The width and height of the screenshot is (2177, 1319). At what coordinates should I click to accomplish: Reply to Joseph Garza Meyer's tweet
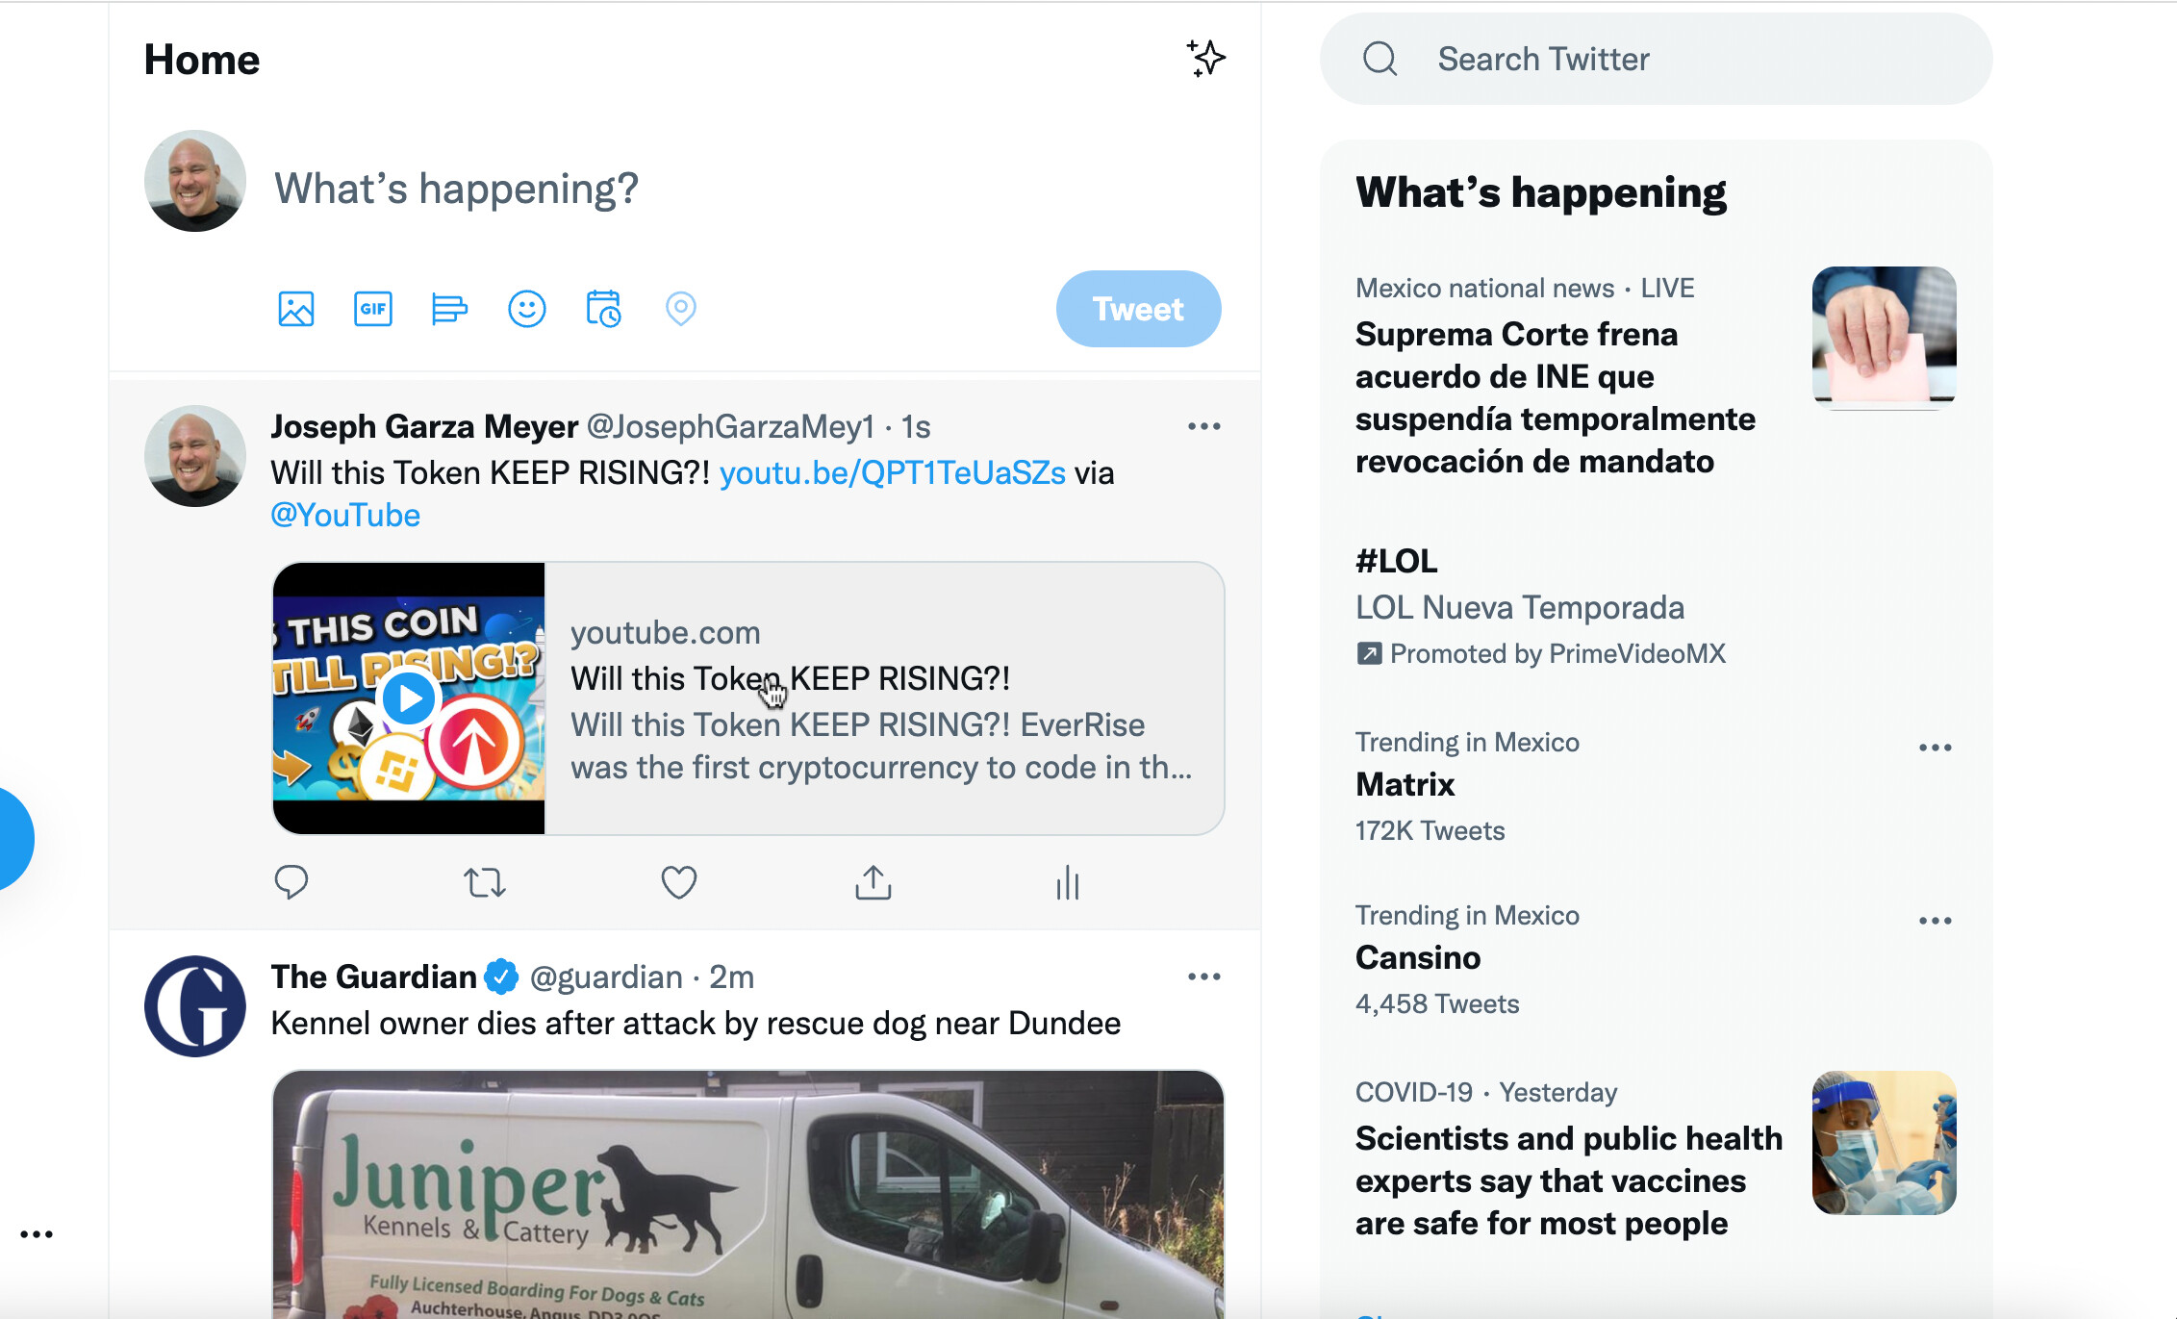[291, 882]
